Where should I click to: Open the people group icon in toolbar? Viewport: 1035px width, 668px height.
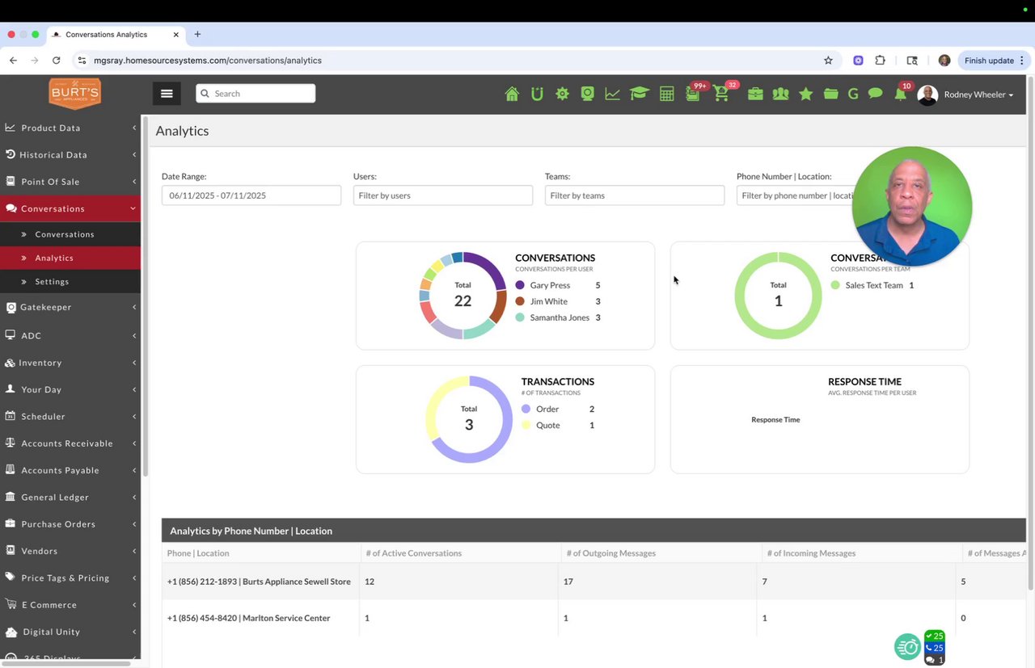coord(780,94)
